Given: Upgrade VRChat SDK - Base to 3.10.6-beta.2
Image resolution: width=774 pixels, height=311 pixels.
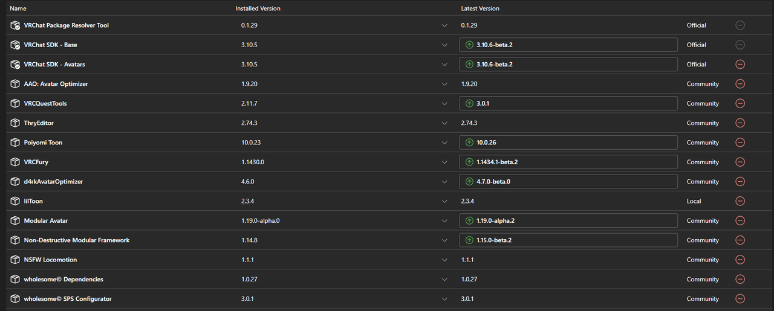Looking at the screenshot, I should [568, 45].
